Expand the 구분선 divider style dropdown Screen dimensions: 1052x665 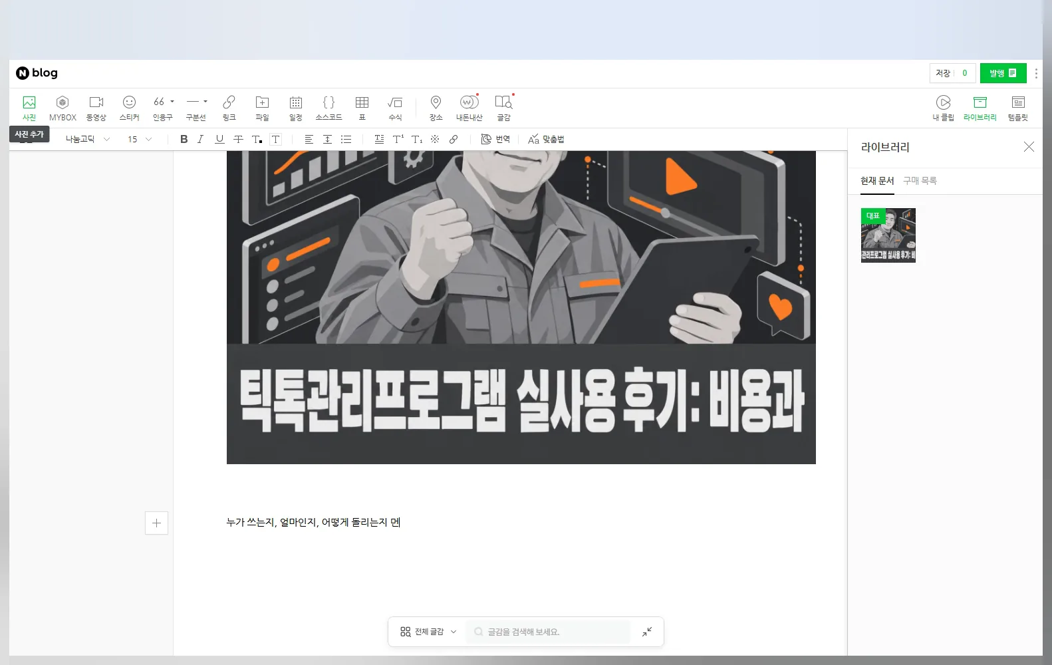pos(205,102)
